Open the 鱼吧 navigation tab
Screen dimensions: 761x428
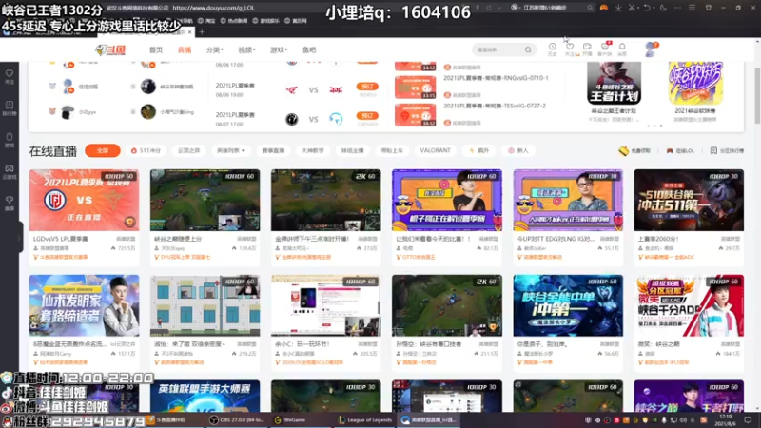coord(309,50)
